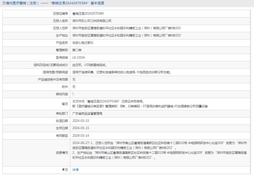Click the 注册证编号 row label

pyautogui.click(x=60, y=14)
